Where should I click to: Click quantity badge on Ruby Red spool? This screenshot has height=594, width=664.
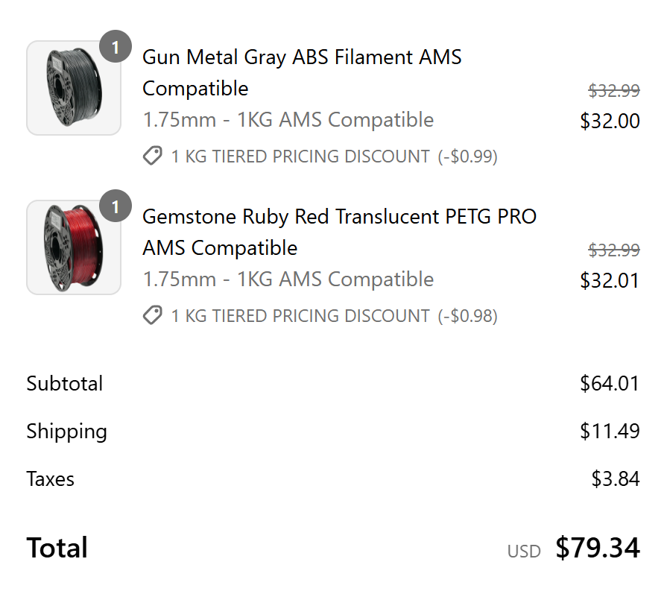pos(116,206)
